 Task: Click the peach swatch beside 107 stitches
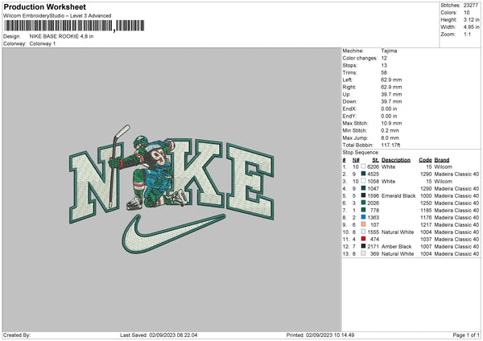(364, 224)
